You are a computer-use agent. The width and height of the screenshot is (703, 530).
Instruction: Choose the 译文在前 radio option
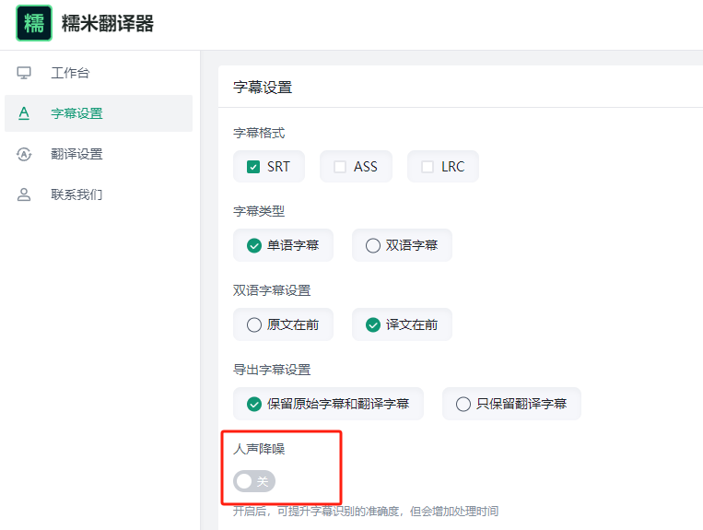click(x=373, y=324)
